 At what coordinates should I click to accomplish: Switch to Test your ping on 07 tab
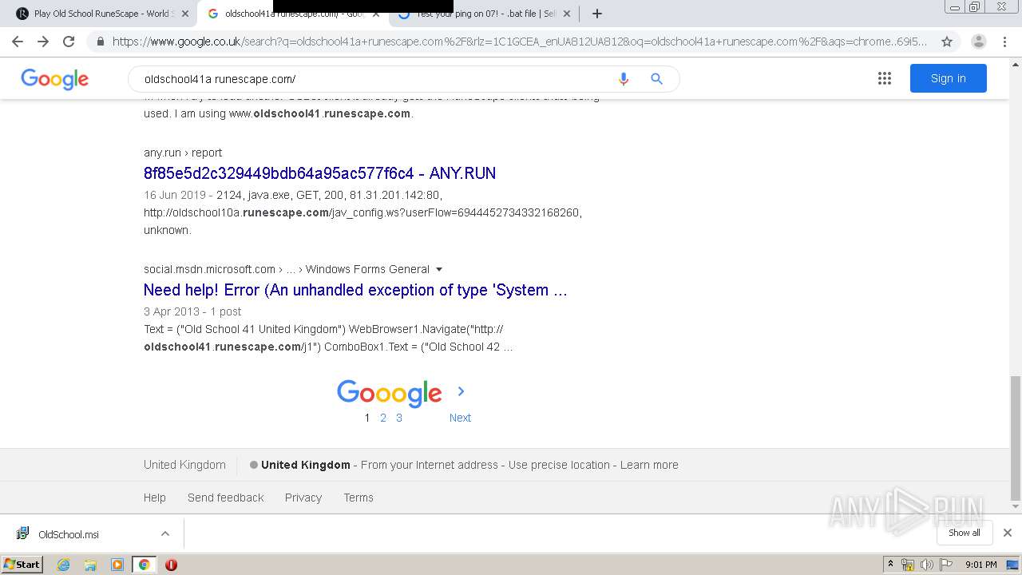(484, 14)
